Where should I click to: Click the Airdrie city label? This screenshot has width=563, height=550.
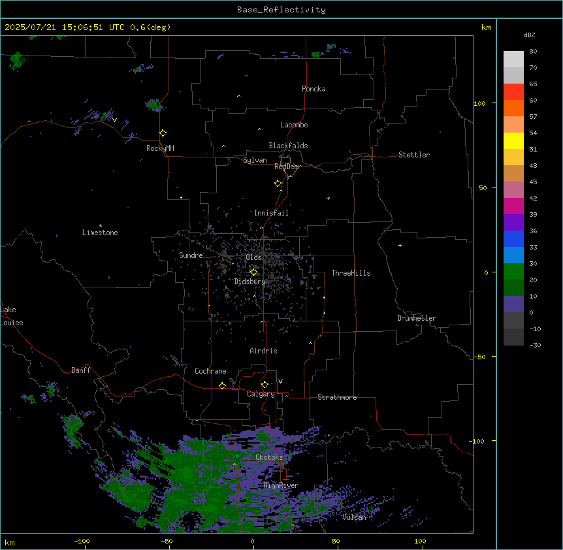coord(263,351)
